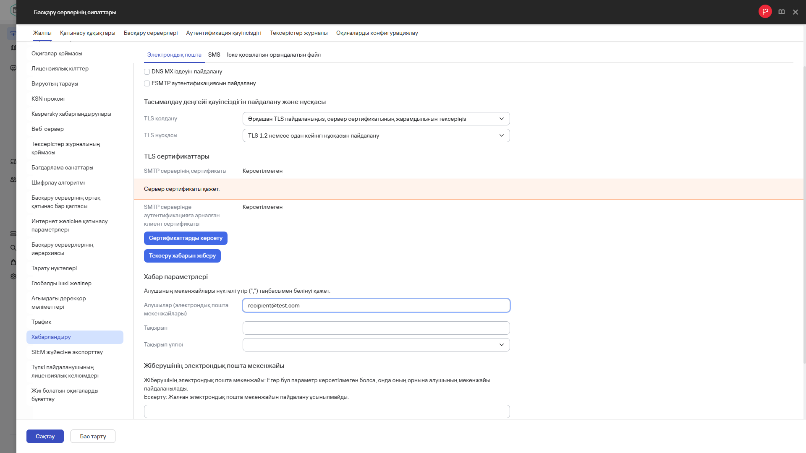This screenshot has height=453, width=806.
Task: Click the users icon in the sidebar
Action: [x=13, y=180]
